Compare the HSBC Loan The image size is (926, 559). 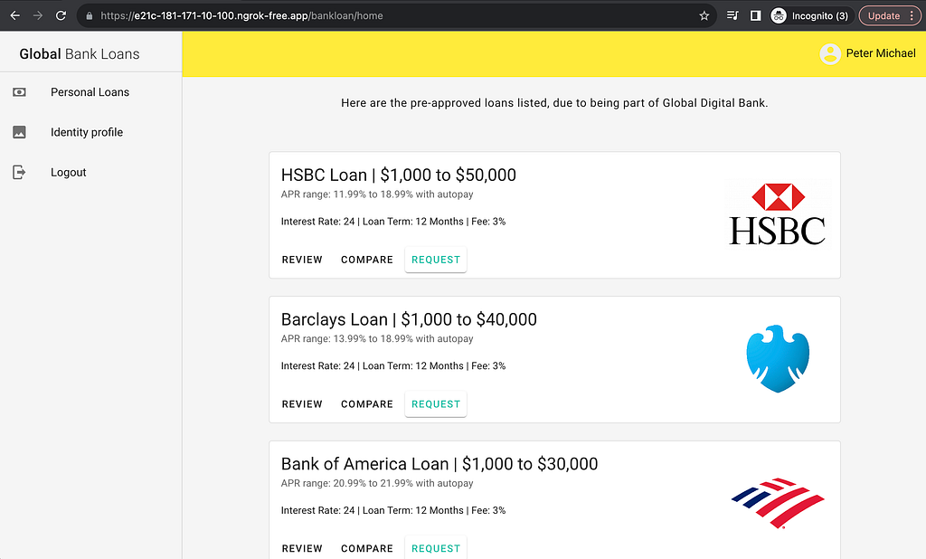[x=367, y=260]
